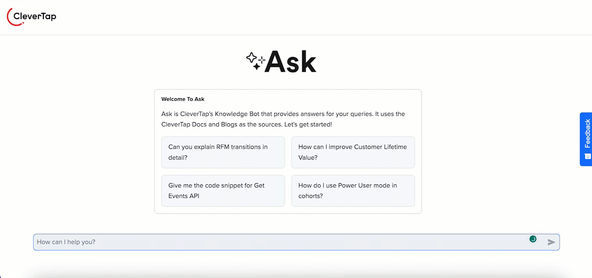This screenshot has height=278, width=592.
Task: Click the "Welcome To Ask" card title
Action: click(x=183, y=99)
